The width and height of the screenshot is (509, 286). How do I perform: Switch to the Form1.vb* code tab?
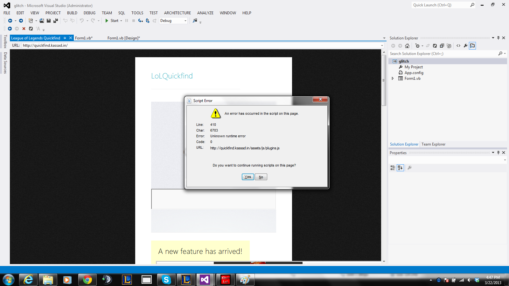click(x=84, y=38)
